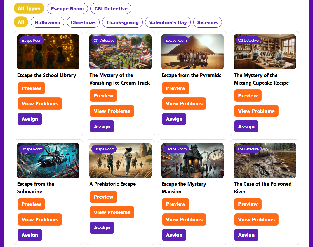Preview "Escape the School Library"

pos(31,88)
